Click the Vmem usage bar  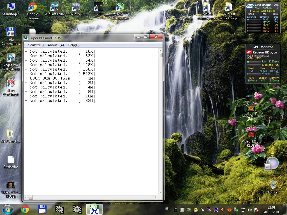(254, 74)
